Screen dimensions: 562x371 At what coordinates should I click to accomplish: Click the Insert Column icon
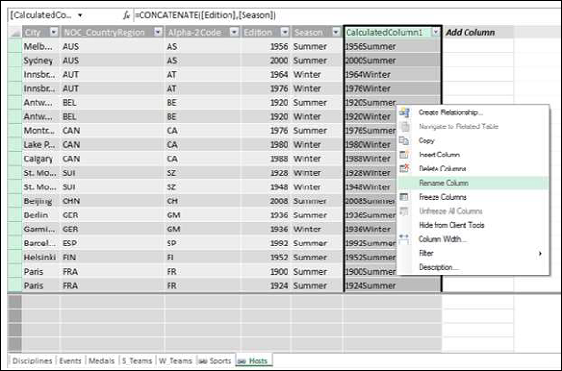click(405, 155)
